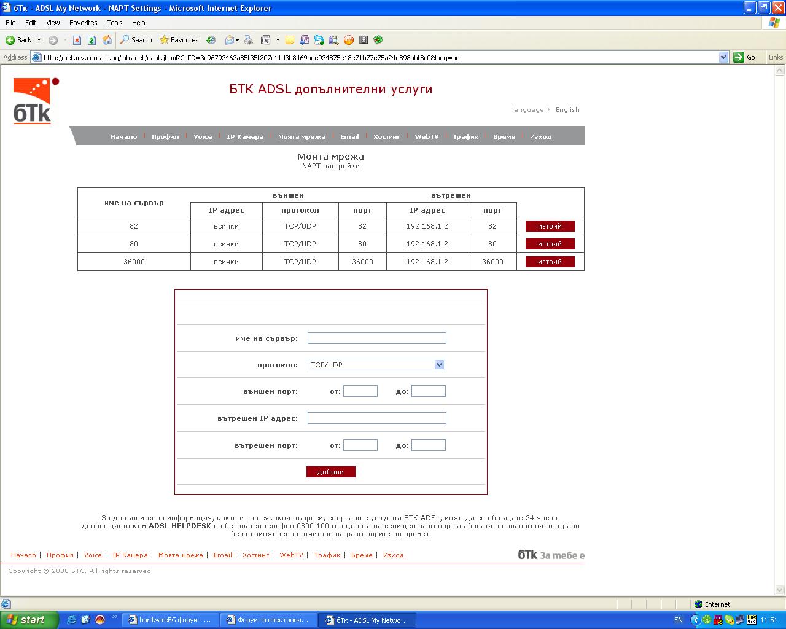Open Начало in the gray nav bar
786x629 pixels.
(x=123, y=136)
